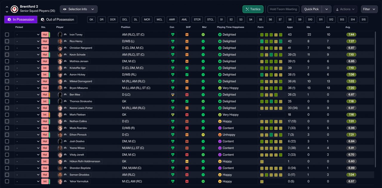
Task: Click the Brentford club badge icon
Action: click(14, 9)
